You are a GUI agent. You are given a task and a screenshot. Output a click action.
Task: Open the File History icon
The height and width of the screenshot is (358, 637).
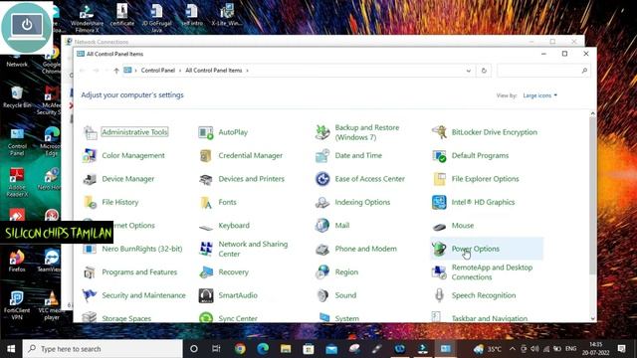(x=90, y=202)
